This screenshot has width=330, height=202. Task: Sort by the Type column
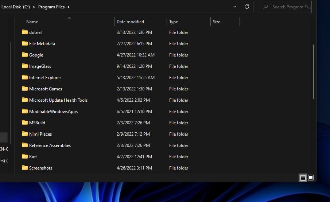click(174, 22)
